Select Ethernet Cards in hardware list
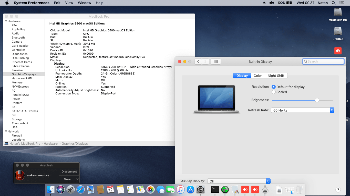 (x=22, y=62)
